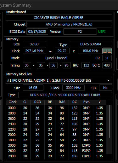Select the 2000 clock XMP row
The height and width of the screenshot is (163, 118).
tap(56, 135)
